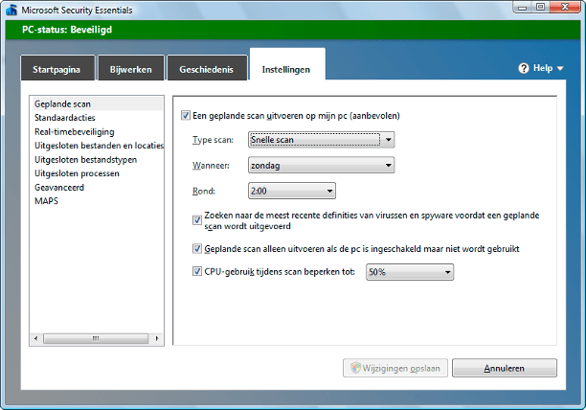Expand the Help dropdown arrow

point(560,69)
